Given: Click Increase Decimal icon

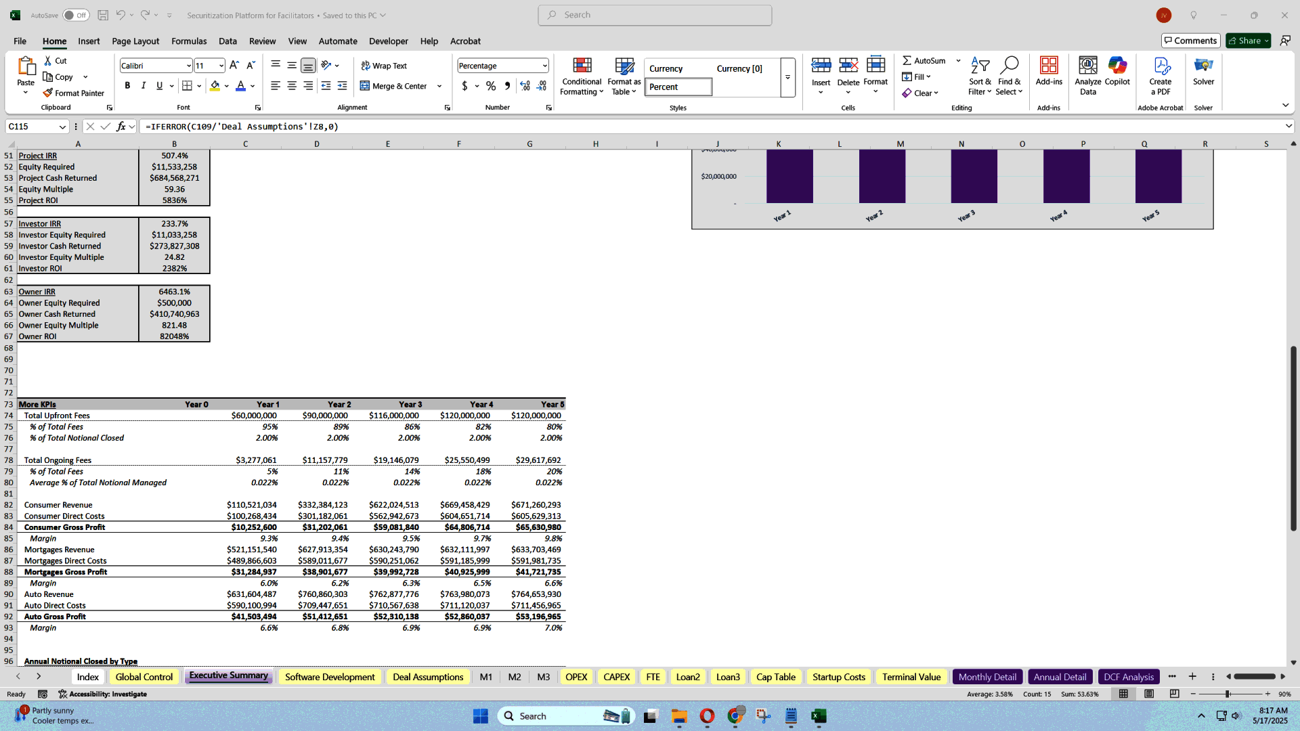Looking at the screenshot, I should tap(525, 86).
